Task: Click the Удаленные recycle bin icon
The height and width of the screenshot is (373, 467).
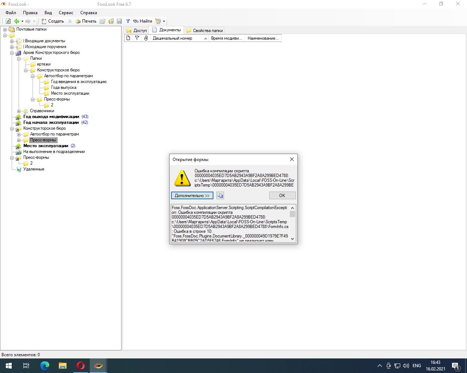Action: point(19,169)
